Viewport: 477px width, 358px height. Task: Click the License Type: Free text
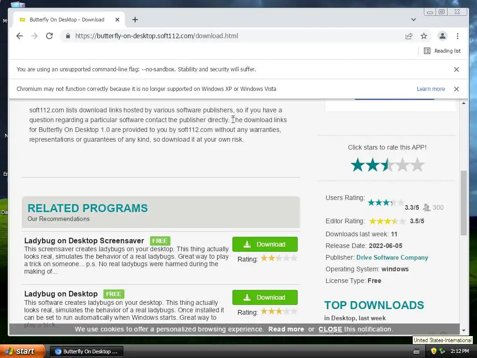point(353,281)
